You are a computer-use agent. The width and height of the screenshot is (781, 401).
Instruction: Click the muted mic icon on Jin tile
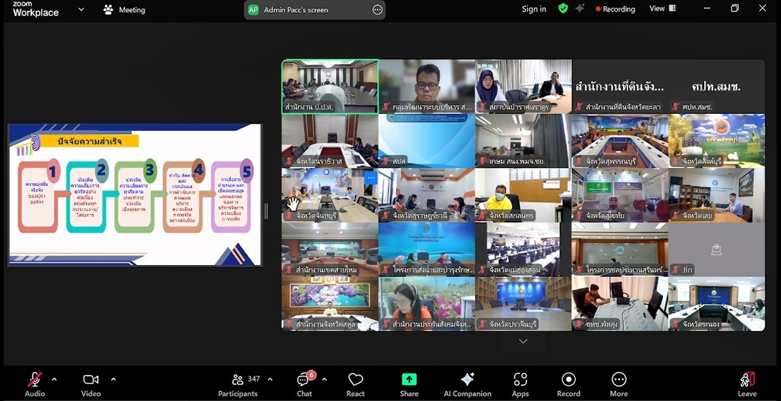(676, 270)
